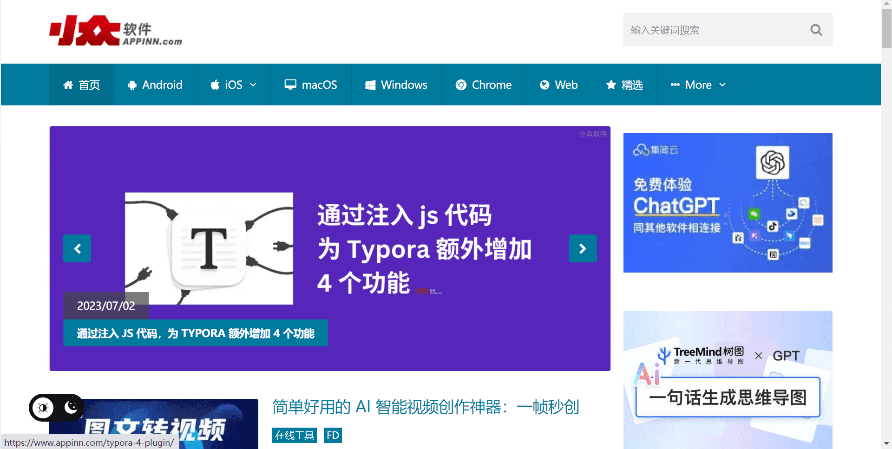Expand the iOS dropdown arrow
892x449 pixels.
[x=253, y=85]
